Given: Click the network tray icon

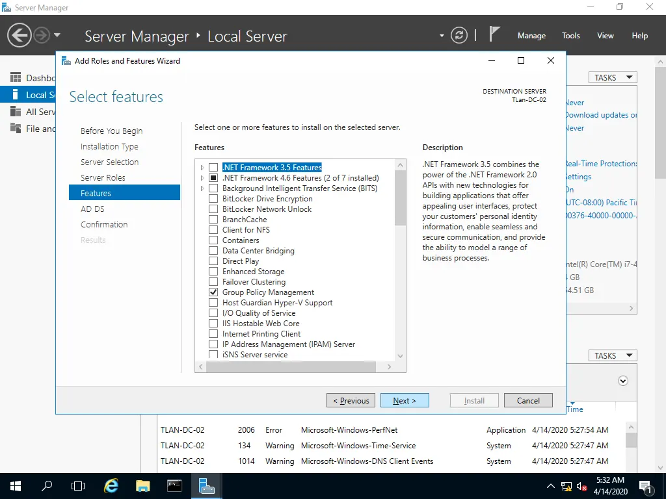Looking at the screenshot, I should [x=566, y=487].
